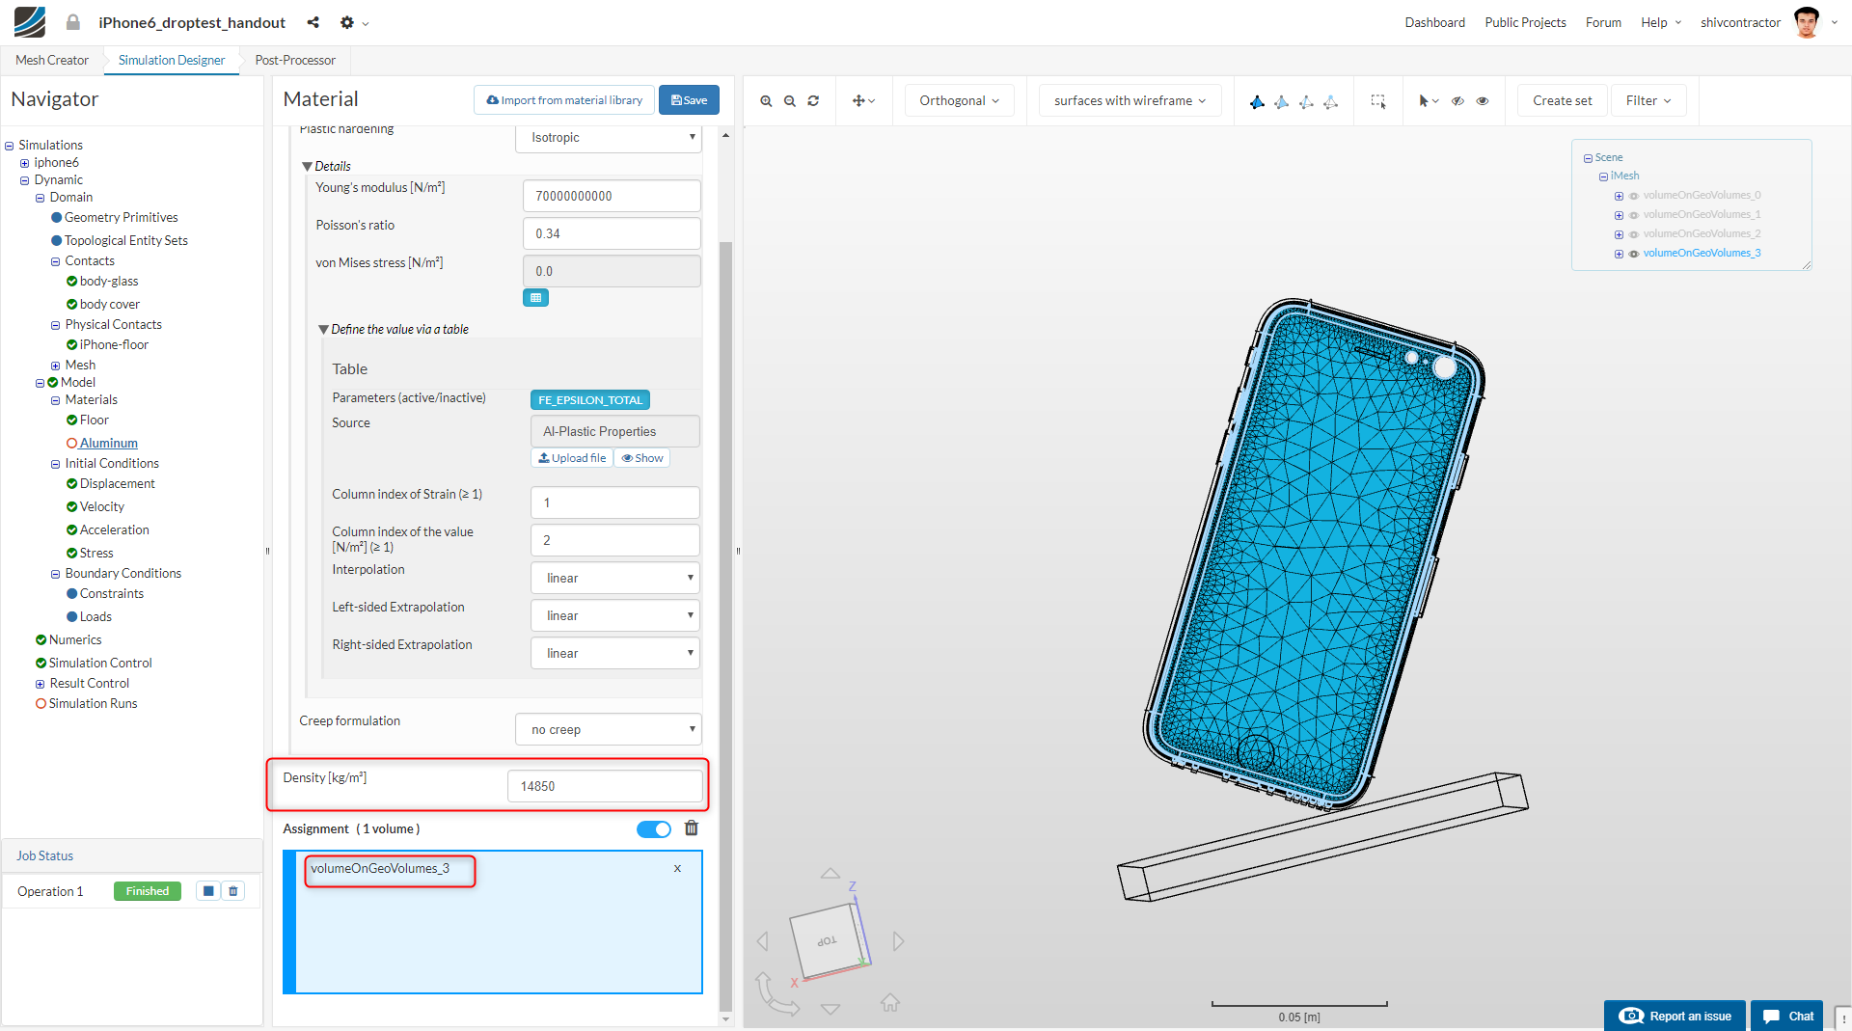Share the project via the share icon
This screenshot has height=1031, width=1852.
[x=313, y=22]
